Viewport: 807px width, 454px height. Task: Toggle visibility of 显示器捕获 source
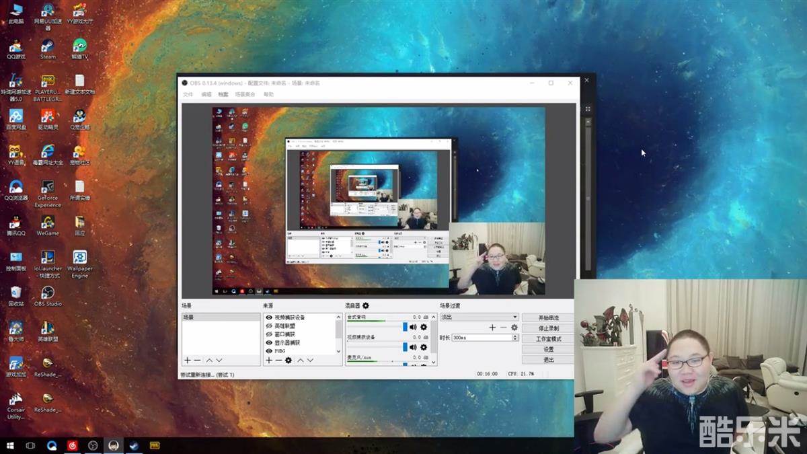tap(269, 342)
